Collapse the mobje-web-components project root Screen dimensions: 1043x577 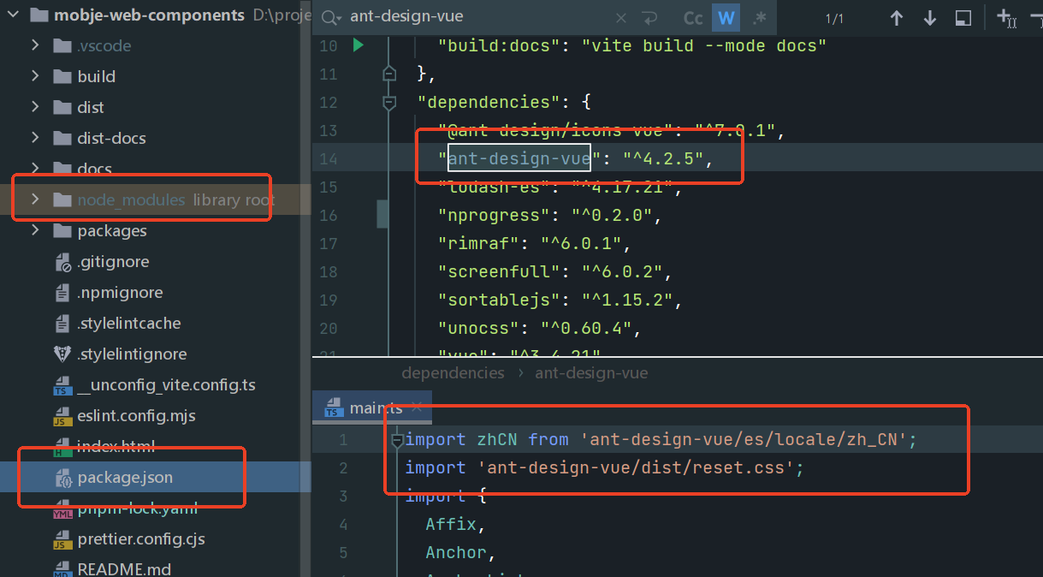click(14, 15)
